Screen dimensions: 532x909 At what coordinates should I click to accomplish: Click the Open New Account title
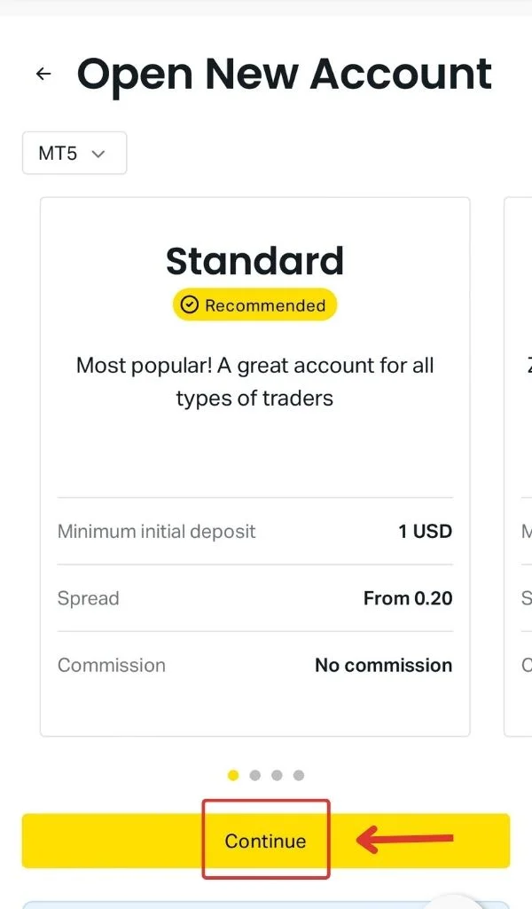[x=284, y=74]
